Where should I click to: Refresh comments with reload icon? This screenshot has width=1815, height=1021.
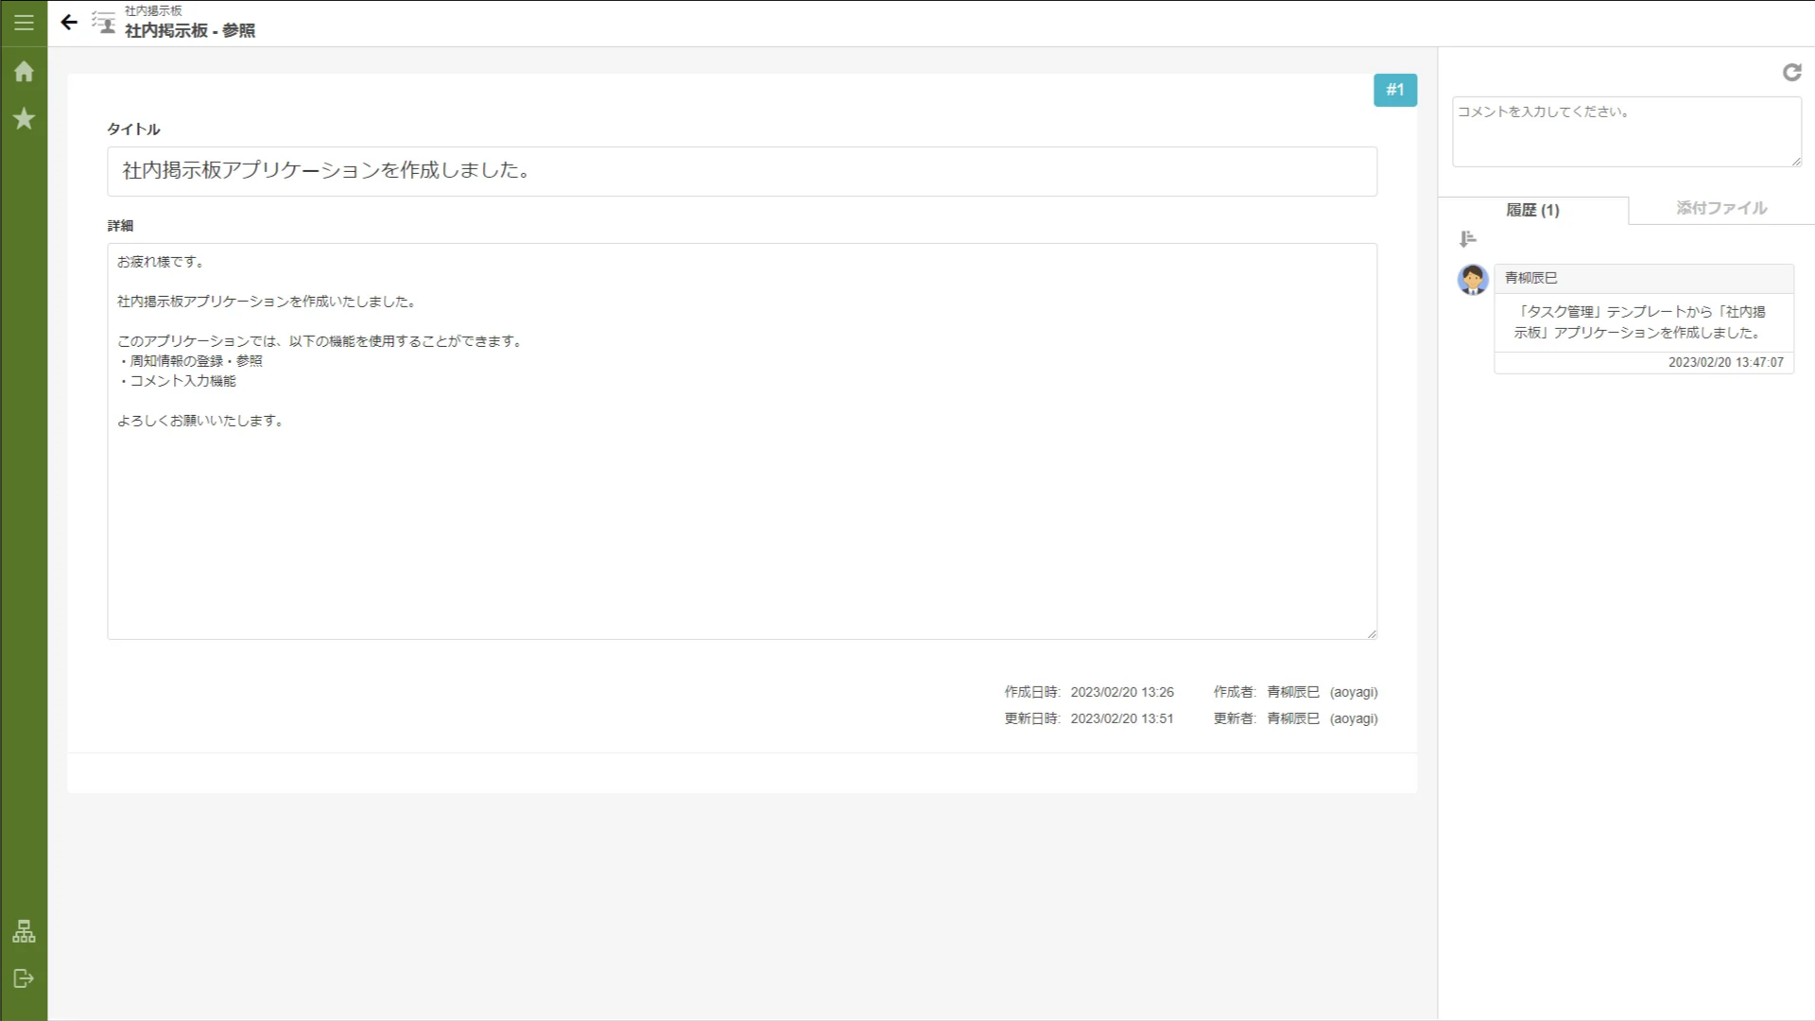click(1791, 73)
